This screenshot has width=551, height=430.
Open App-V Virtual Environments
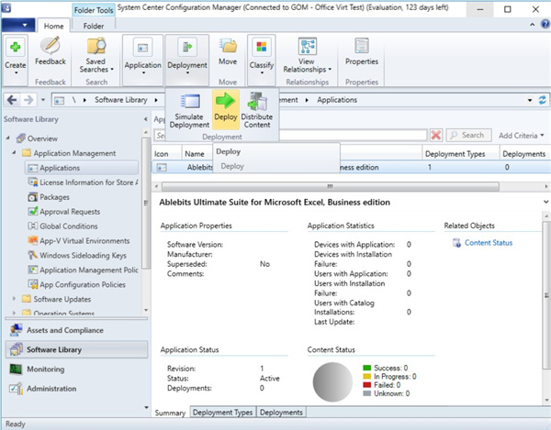coord(79,241)
